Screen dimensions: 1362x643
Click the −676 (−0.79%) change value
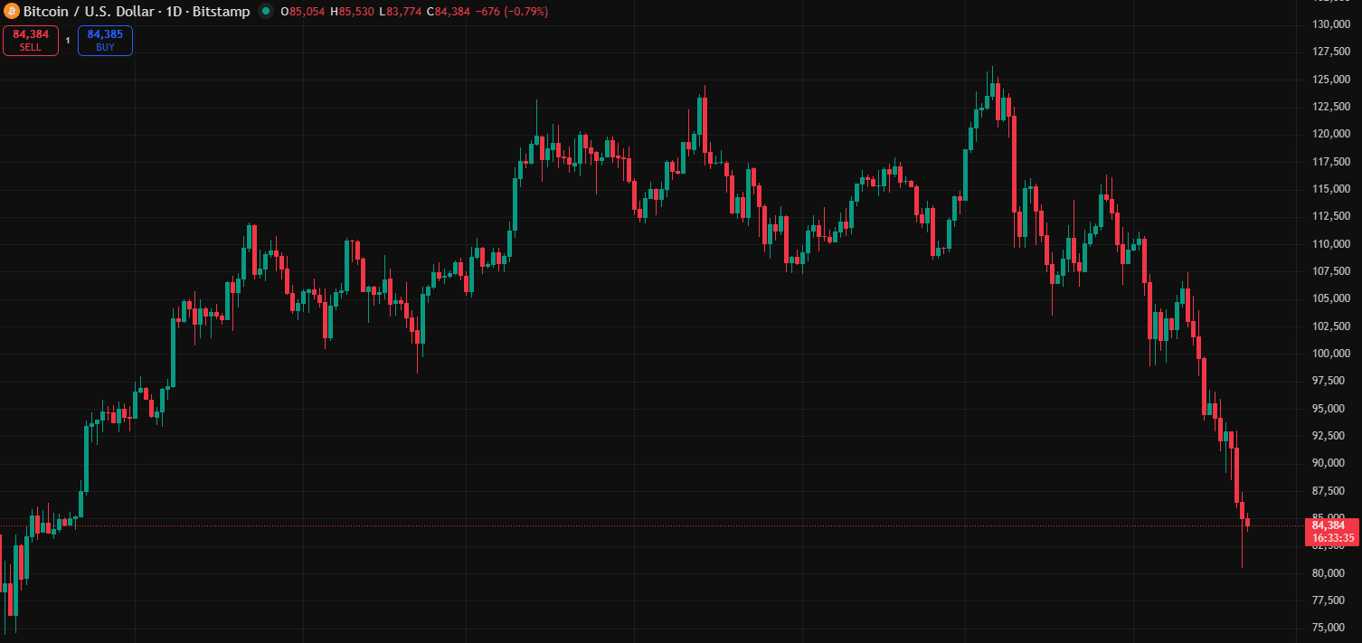click(511, 12)
